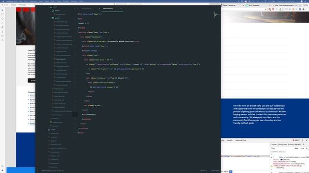Click the blue paragraph text on the web page
309x173 pixels.
pos(260,114)
